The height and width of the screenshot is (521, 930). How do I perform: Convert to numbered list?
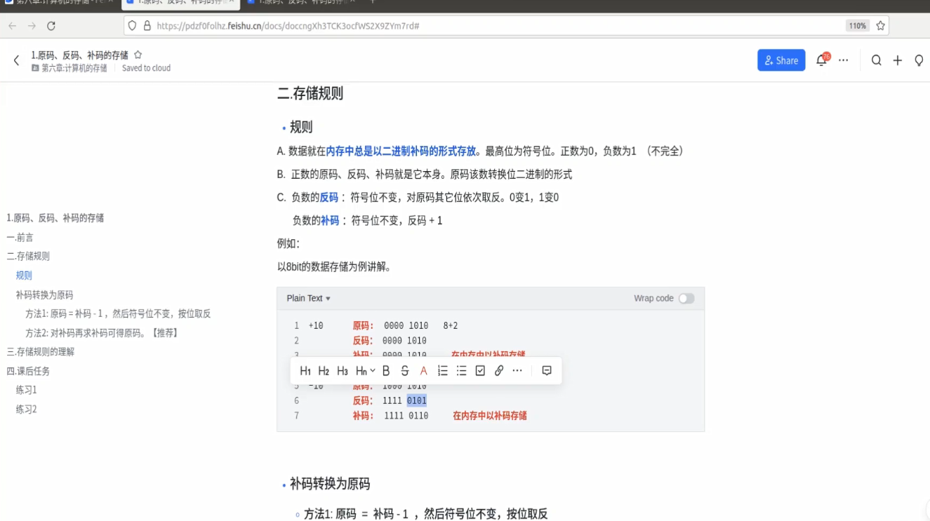443,370
